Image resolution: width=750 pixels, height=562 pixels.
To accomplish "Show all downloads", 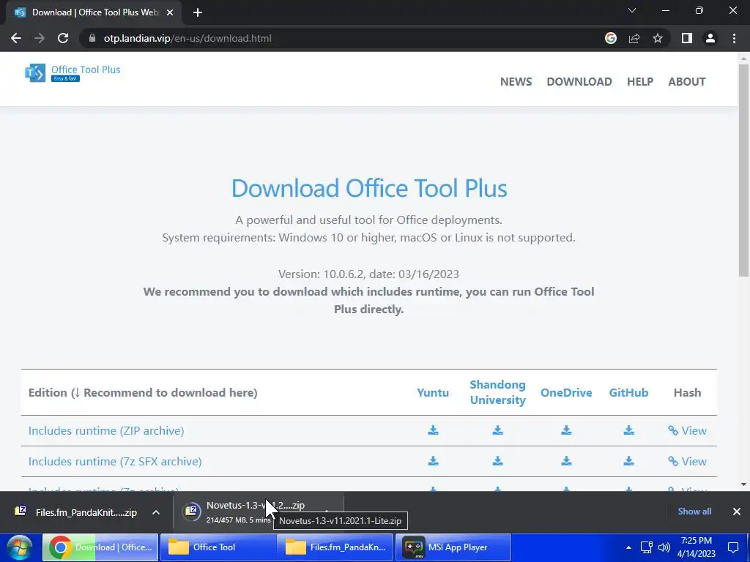I will tap(694, 512).
